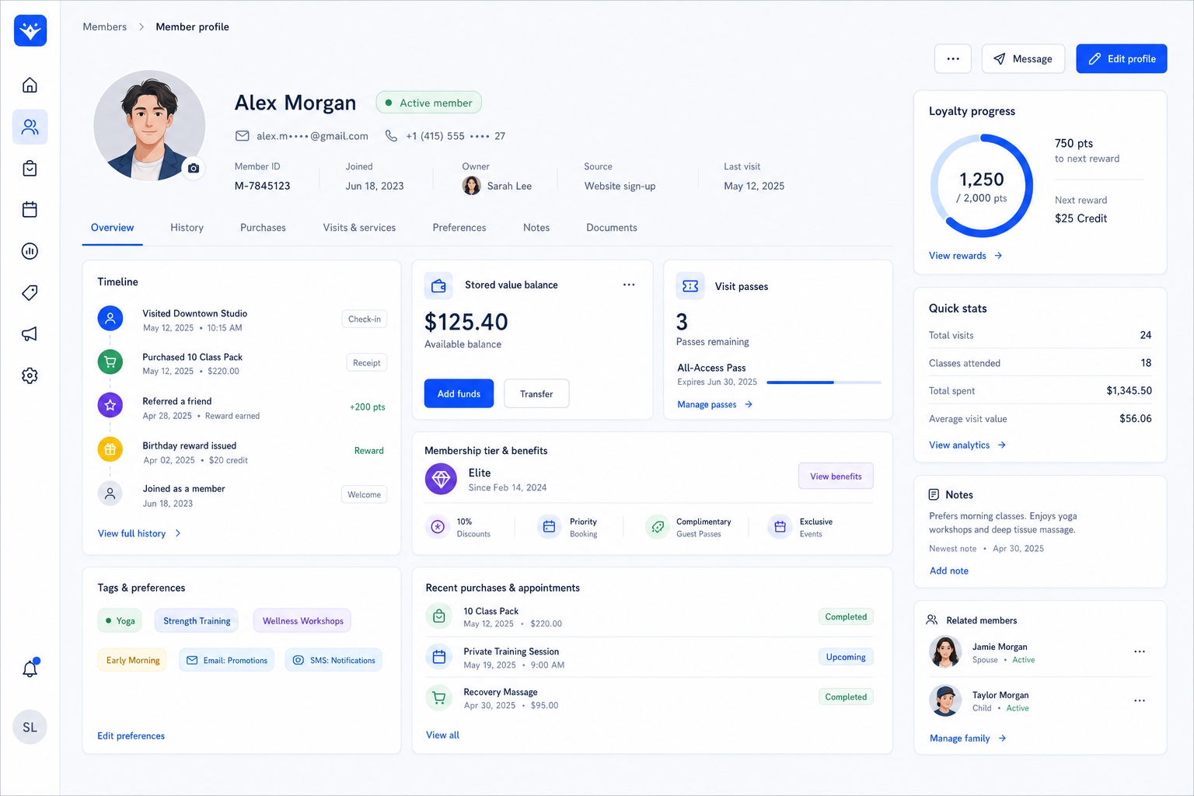Click the Referred a friend star icon
Screen dimensions: 1194x796
click(x=110, y=405)
